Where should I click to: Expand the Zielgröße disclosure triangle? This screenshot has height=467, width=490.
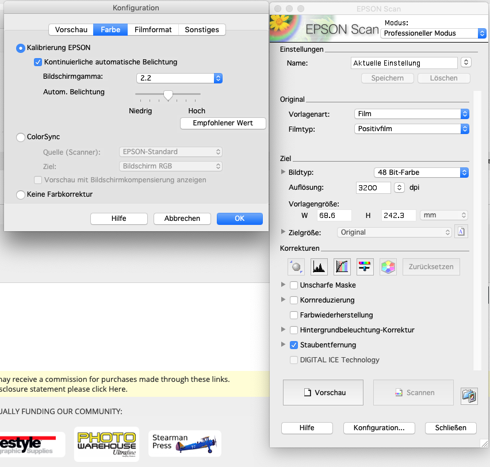point(283,232)
